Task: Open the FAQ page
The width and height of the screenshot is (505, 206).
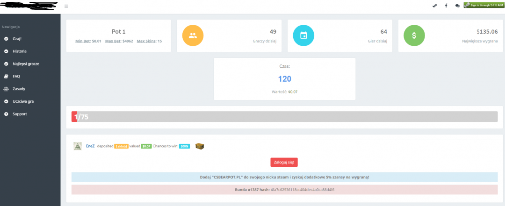Action: pyautogui.click(x=16, y=76)
